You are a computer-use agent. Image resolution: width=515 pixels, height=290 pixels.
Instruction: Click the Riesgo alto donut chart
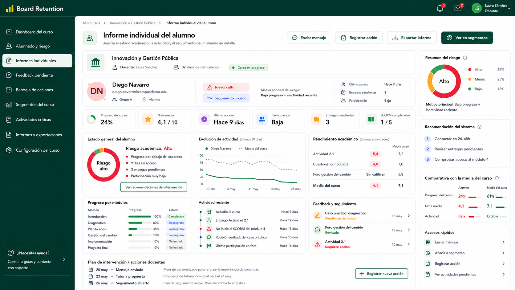[103, 165]
